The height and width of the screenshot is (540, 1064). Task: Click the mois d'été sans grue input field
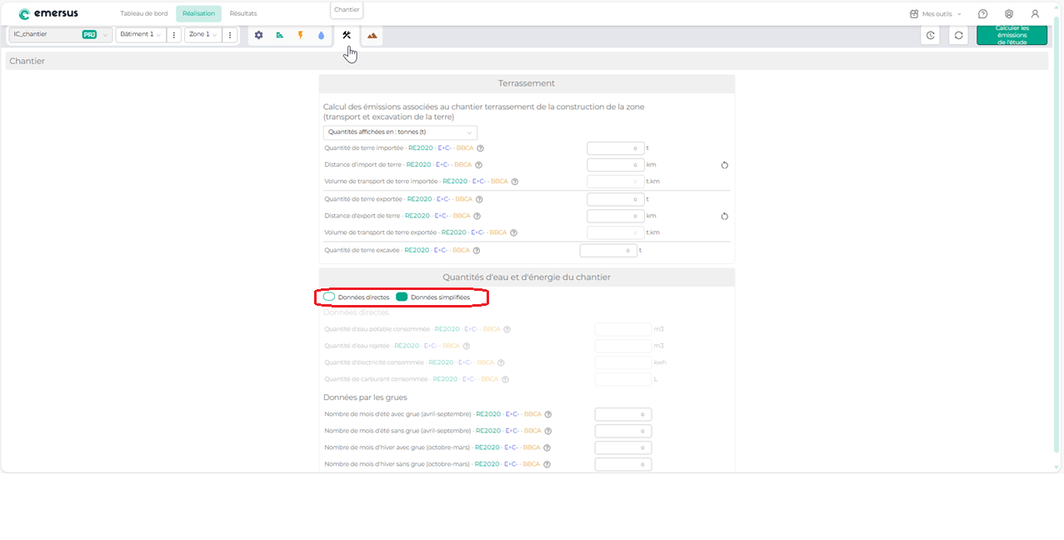pyautogui.click(x=623, y=431)
